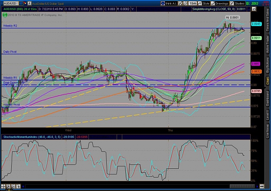Click the AUD/USD symbol input field
271x191 pixels.
pos(11,3)
